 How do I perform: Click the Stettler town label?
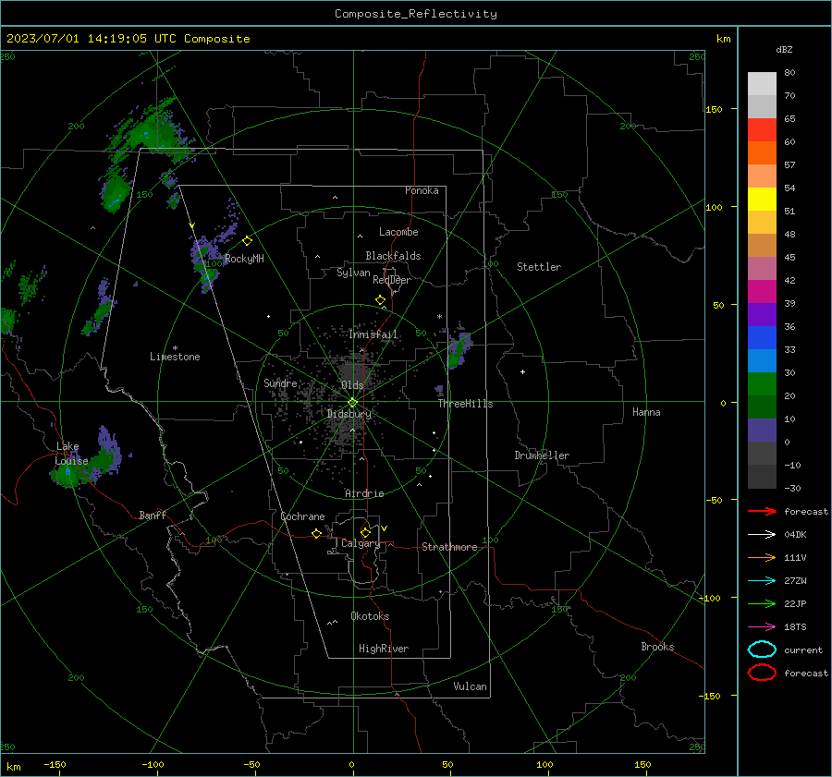click(539, 267)
